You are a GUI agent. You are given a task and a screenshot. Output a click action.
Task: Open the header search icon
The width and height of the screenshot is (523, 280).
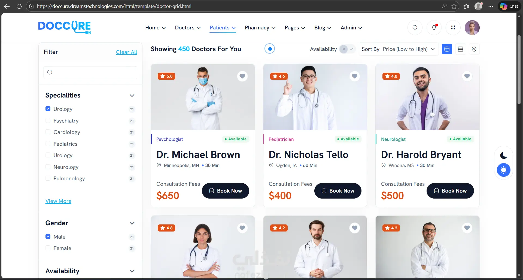(415, 28)
